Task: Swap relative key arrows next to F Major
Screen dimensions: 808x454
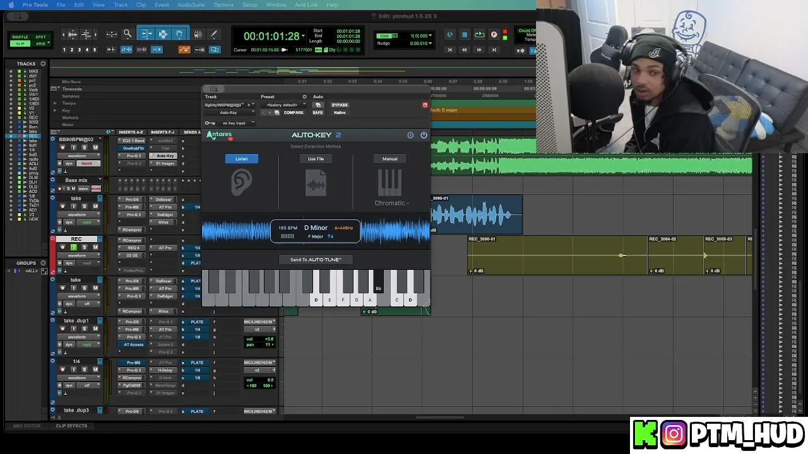Action: tap(330, 236)
